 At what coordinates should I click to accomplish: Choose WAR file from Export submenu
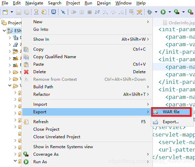171,112
